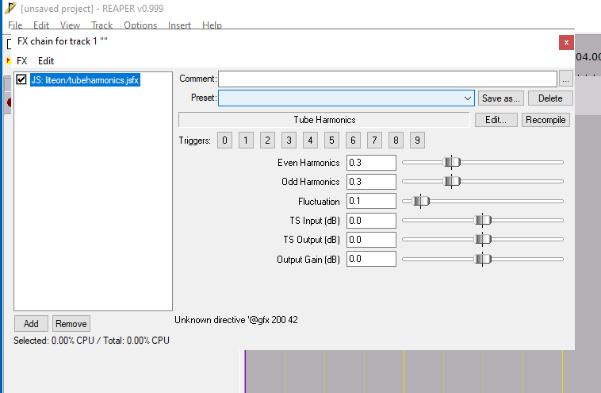601x393 pixels.
Task: Click the REAPER app icon in title bar
Action: click(x=10, y=7)
